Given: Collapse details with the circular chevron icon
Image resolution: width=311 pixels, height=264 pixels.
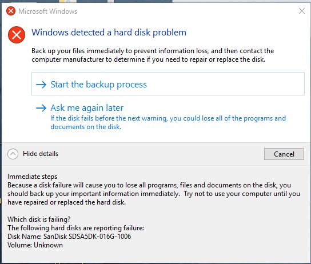Looking at the screenshot, I should (13, 154).
